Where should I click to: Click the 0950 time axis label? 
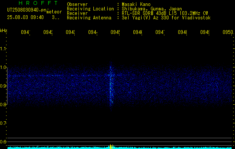tap(228, 32)
